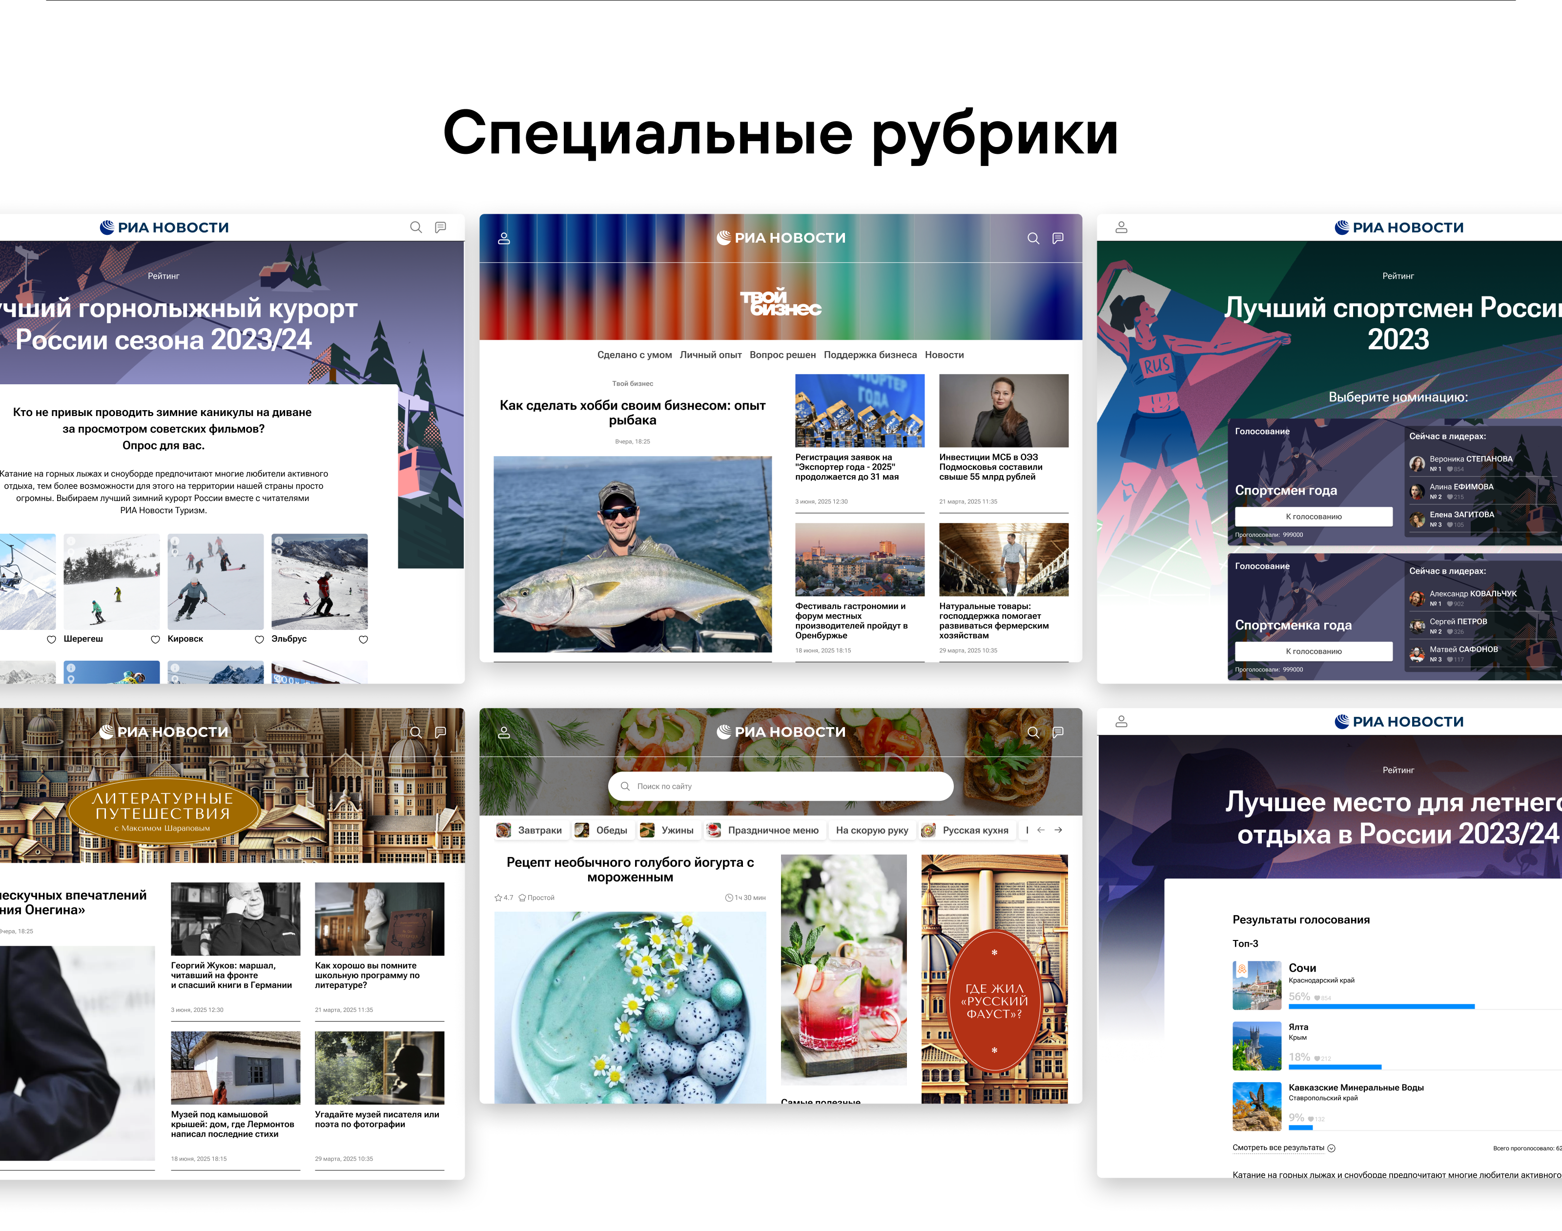Open Личный опыт tab

coord(710,355)
